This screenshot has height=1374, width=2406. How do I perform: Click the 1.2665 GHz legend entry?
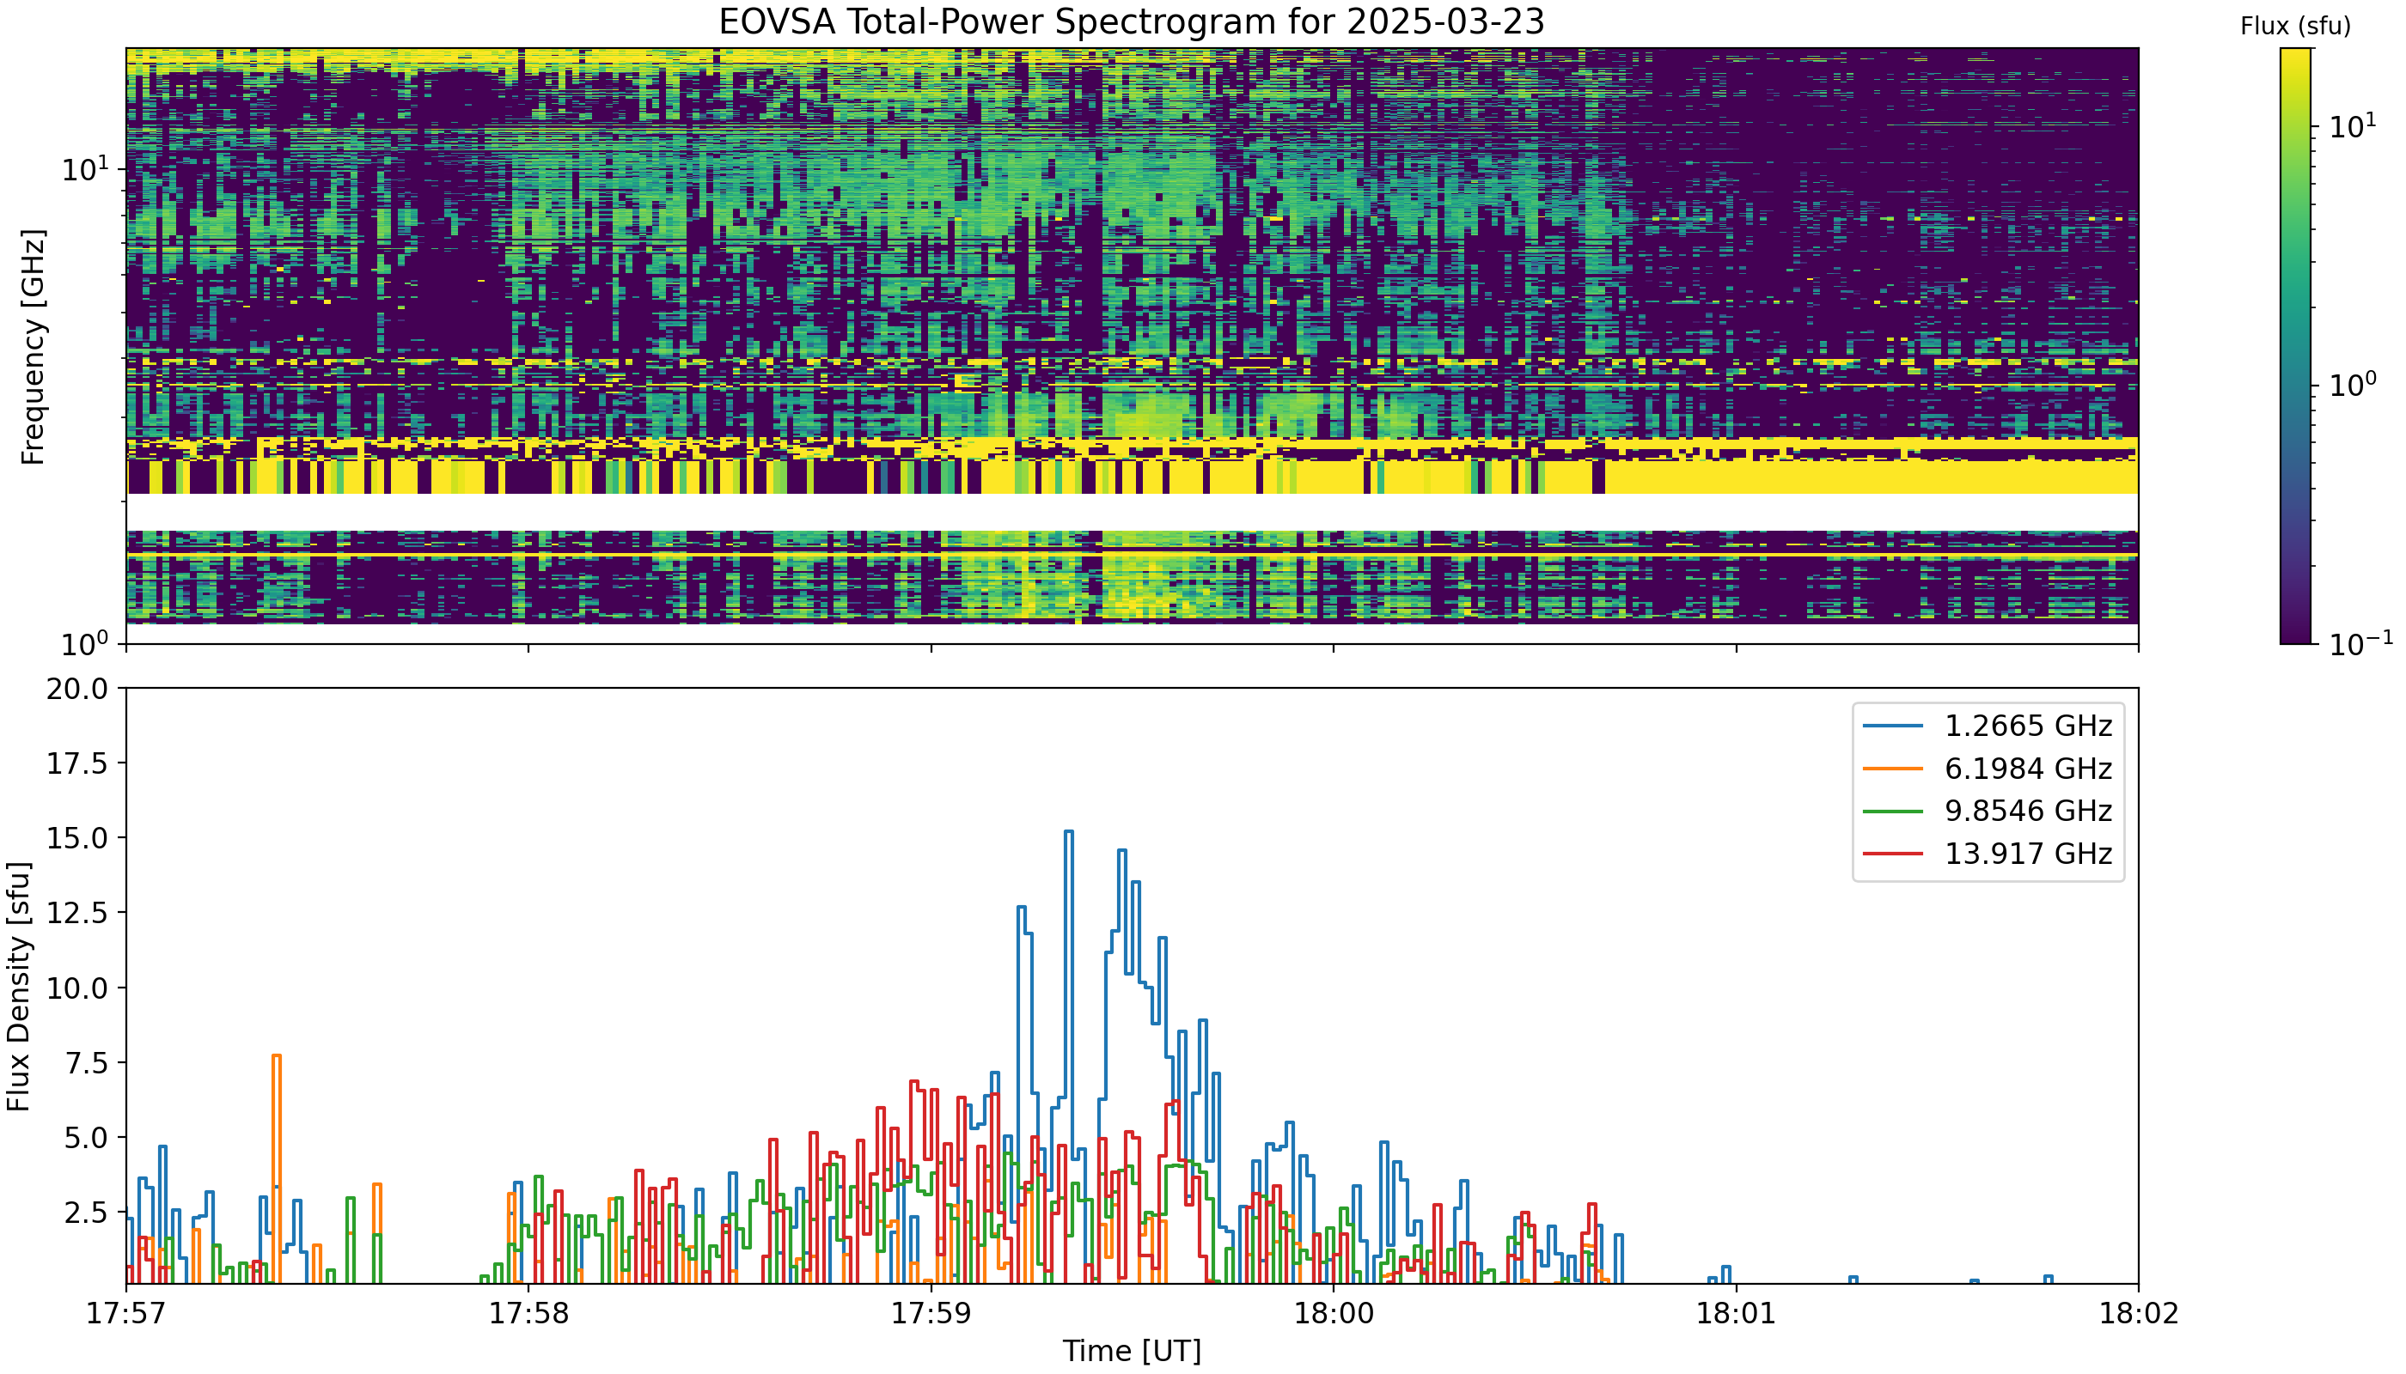(x=1988, y=726)
